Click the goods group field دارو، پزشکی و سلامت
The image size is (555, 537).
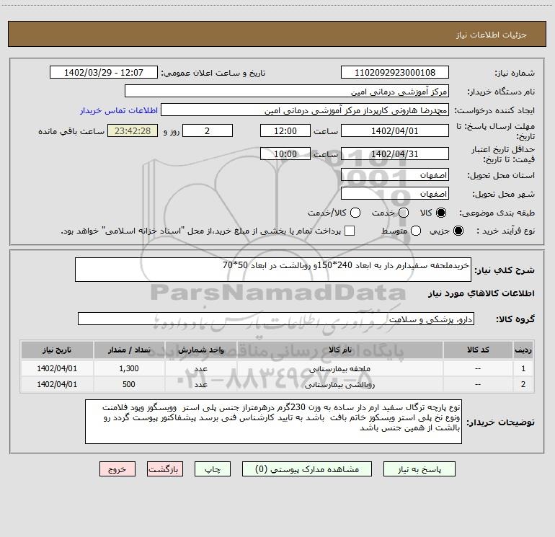tap(276, 319)
